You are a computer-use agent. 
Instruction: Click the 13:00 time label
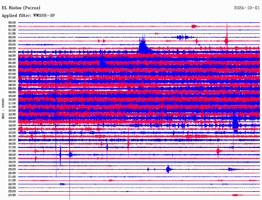click(x=12, y=118)
